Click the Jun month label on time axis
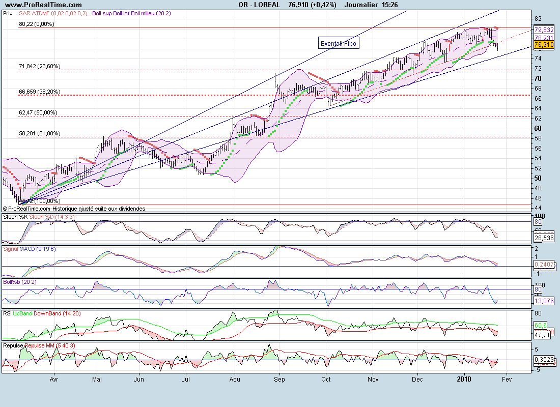 139,379
